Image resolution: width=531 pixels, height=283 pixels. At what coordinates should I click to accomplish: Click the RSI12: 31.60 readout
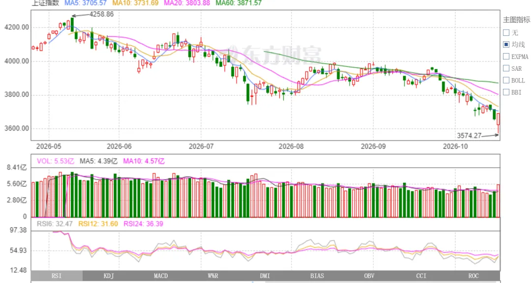click(x=98, y=224)
